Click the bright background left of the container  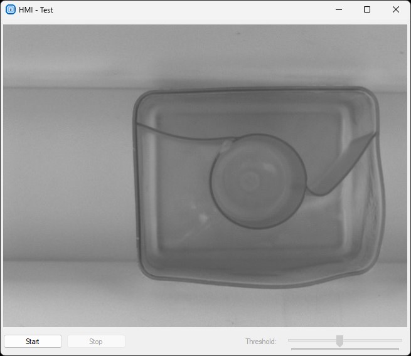point(63,175)
